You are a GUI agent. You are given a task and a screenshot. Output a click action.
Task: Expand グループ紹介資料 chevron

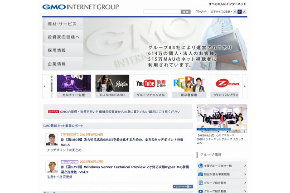245,183
